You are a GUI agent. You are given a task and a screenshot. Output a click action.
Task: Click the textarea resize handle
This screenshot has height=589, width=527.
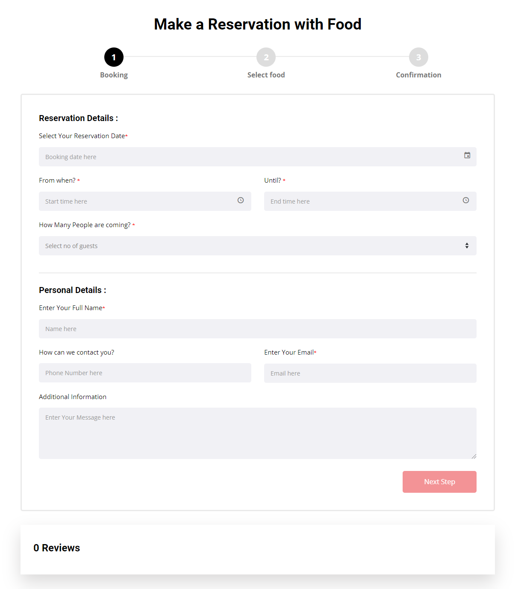[x=474, y=456]
